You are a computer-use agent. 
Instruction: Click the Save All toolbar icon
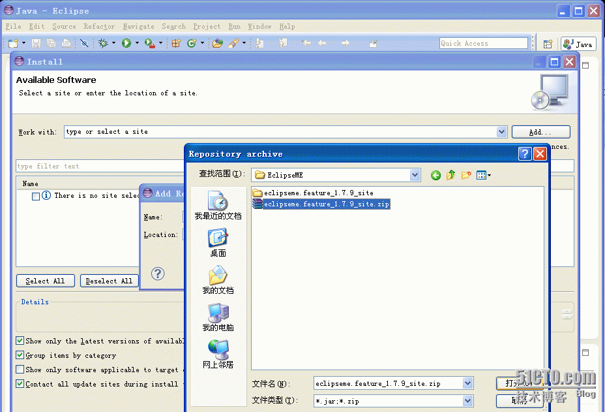click(x=51, y=43)
